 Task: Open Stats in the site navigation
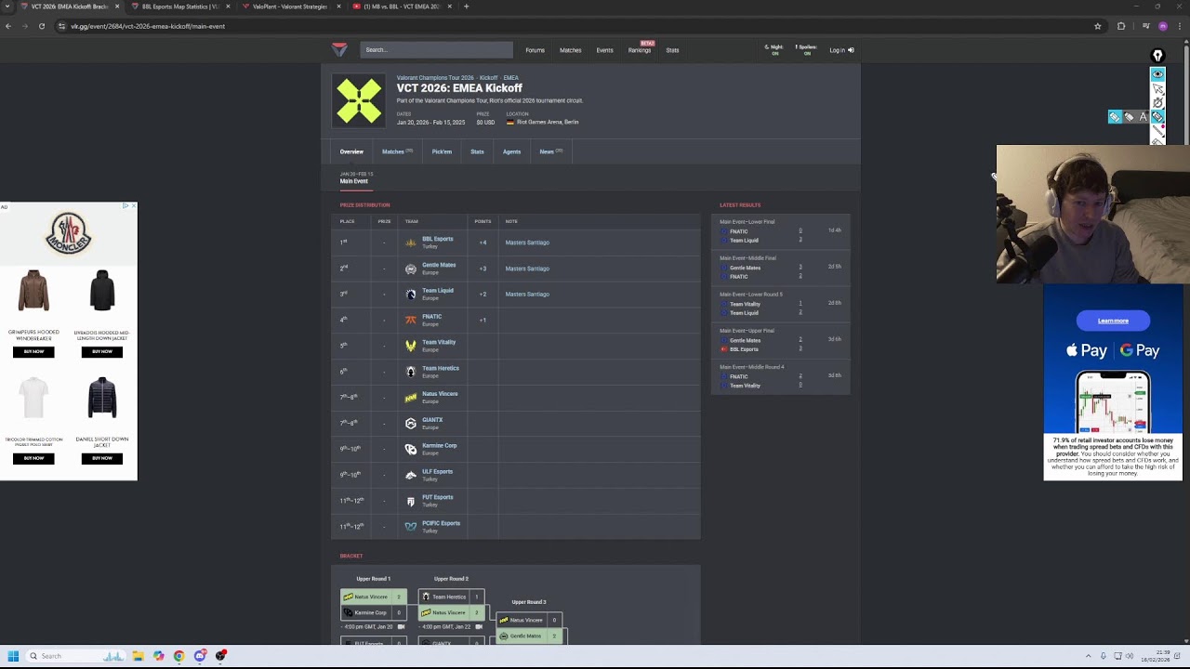coord(672,50)
